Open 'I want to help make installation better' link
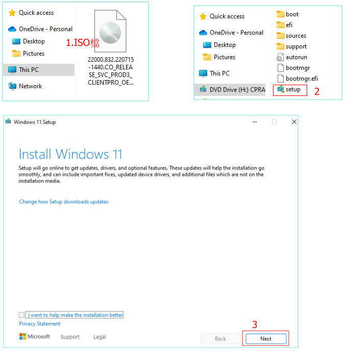Image resolution: width=345 pixels, height=352 pixels. pyautogui.click(x=76, y=315)
